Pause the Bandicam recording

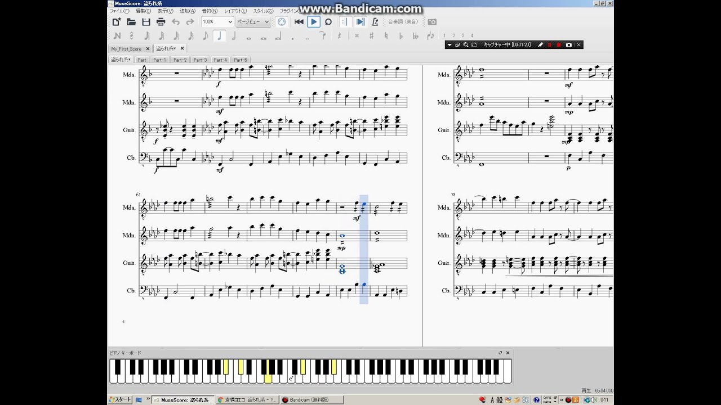[549, 44]
